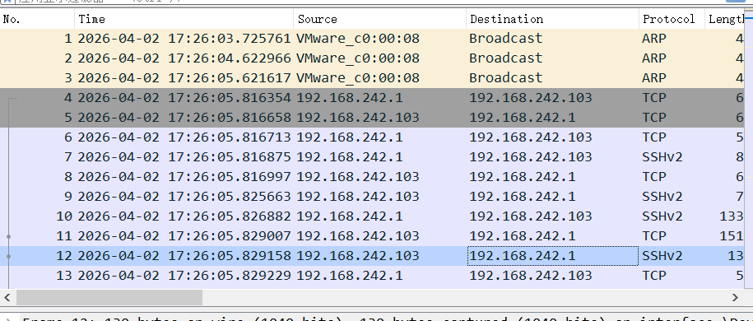Select the time cell 17:26:04.622966
Image resolution: width=753 pixels, height=321 pixels.
(184, 58)
